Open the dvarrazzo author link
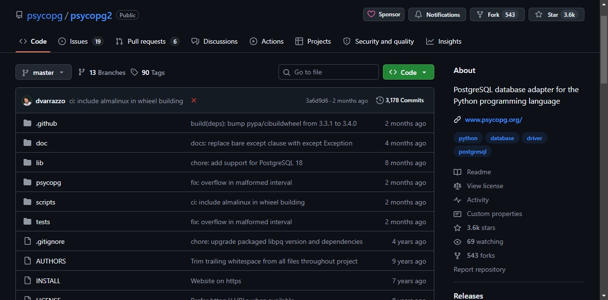 coord(51,101)
